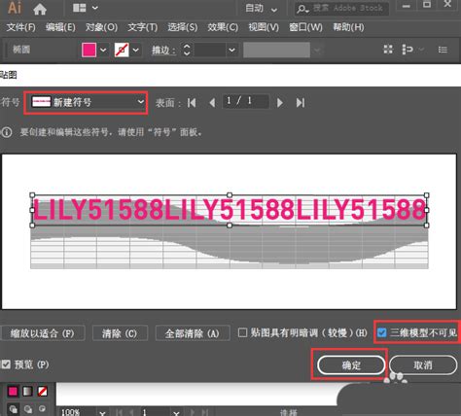Click the draw normal mode icon

(13, 409)
